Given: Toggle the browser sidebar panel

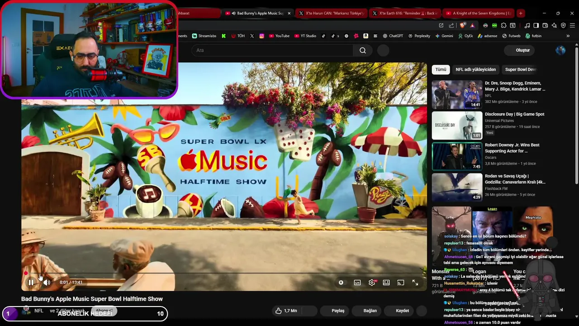Looking at the screenshot, I should [536, 26].
